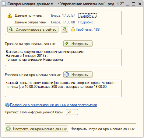Focus the Префикс этой информационной базы field

pyautogui.click(x=72, y=112)
